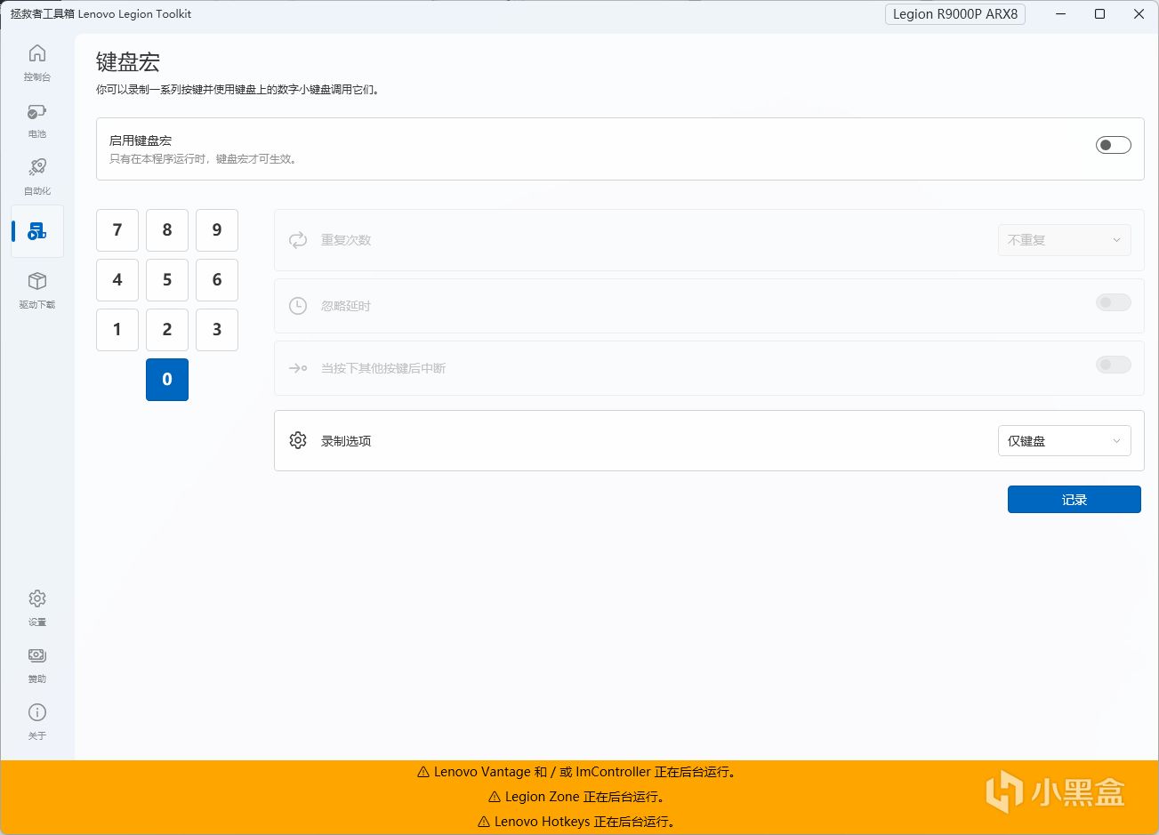
Task: Open the 设置 gear icon in sidebar
Action: 37,598
